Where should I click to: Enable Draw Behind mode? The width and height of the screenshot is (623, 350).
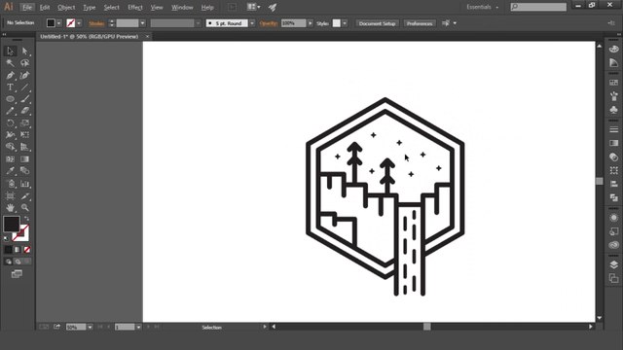click(x=18, y=262)
